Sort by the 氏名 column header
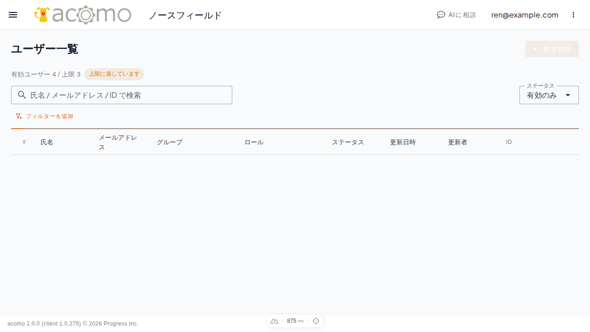 pyautogui.click(x=47, y=142)
